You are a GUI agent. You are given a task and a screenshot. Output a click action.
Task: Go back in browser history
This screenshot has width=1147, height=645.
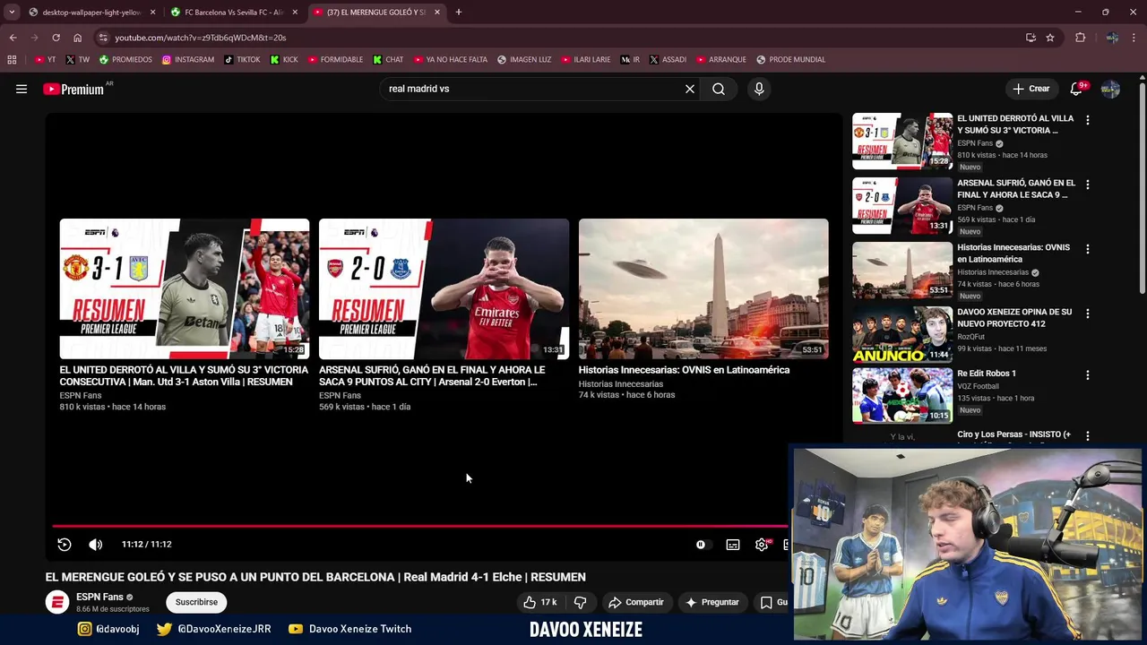pyautogui.click(x=13, y=38)
